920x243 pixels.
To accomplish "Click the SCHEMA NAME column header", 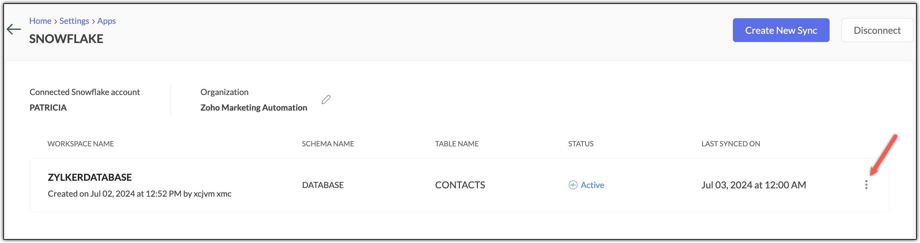I will (x=328, y=144).
